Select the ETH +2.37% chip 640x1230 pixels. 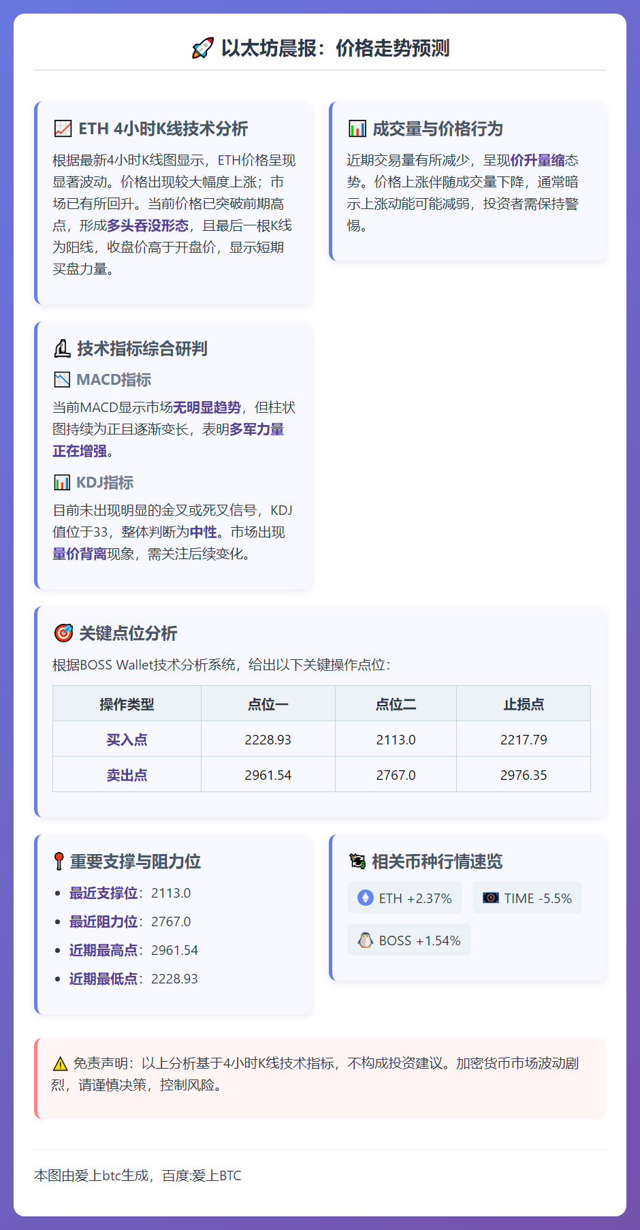(x=404, y=898)
